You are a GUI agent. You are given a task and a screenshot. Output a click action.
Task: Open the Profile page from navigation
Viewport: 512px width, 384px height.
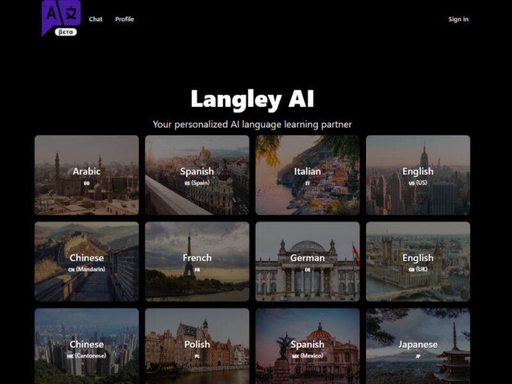[x=124, y=19]
